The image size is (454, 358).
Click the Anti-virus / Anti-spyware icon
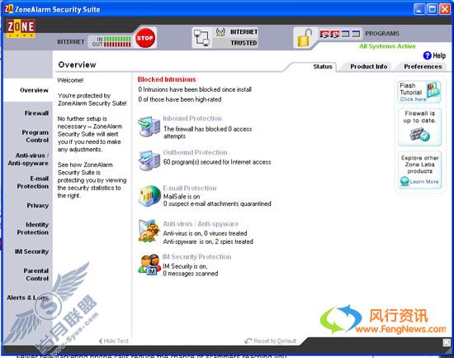[x=149, y=231]
